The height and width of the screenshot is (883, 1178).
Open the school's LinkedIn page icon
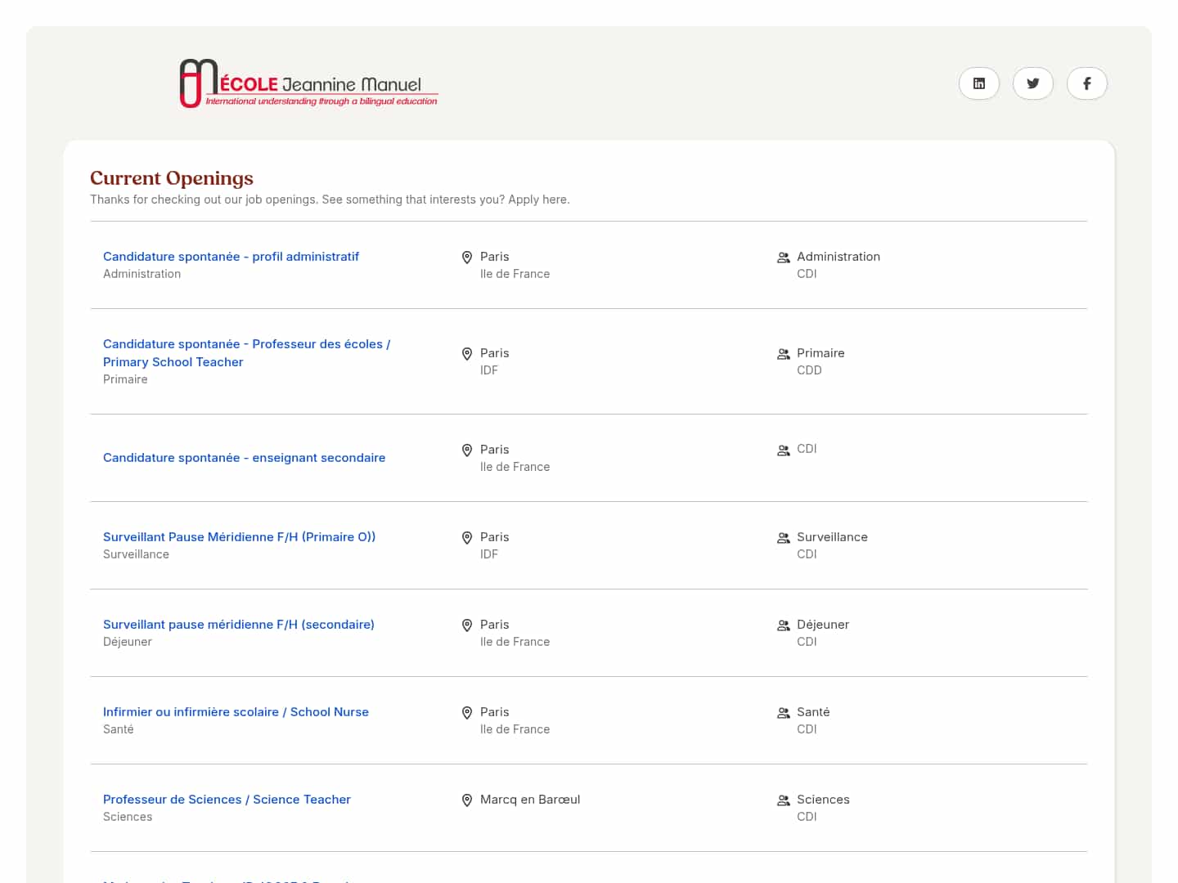[978, 83]
